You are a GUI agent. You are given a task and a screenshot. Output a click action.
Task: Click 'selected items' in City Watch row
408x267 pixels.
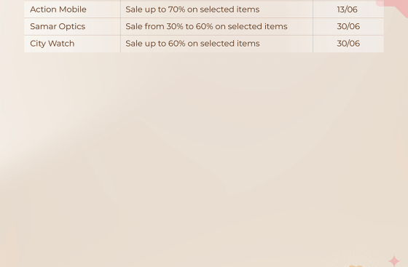(x=229, y=44)
